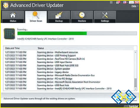Select the Microsoft Radio Device Enumeration Bus row

pyautogui.click(x=69, y=75)
